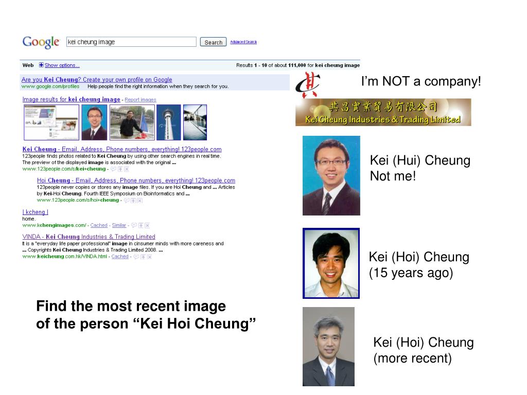The height and width of the screenshot is (395, 527).
Task: Click comment bubble icon beside 123people.com/s/kei+cheung
Action: coord(113,169)
